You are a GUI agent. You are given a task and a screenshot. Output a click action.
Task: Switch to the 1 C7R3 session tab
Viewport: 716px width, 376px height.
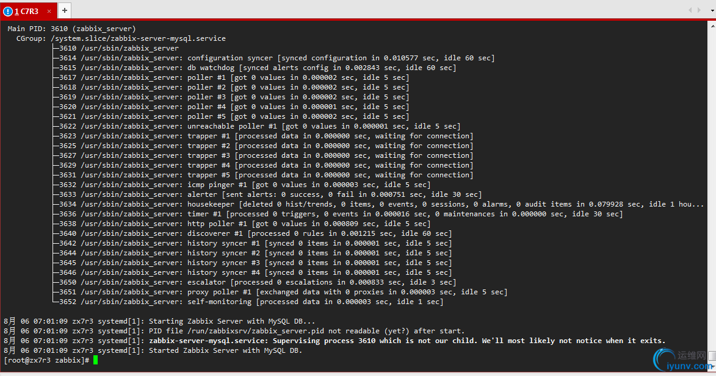[29, 11]
